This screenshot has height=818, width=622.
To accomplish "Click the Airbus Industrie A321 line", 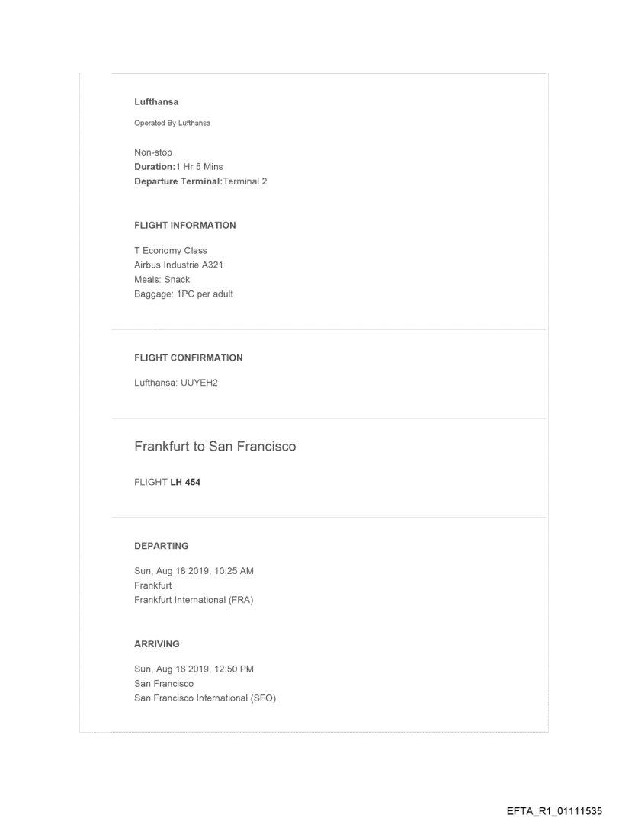I will point(178,265).
